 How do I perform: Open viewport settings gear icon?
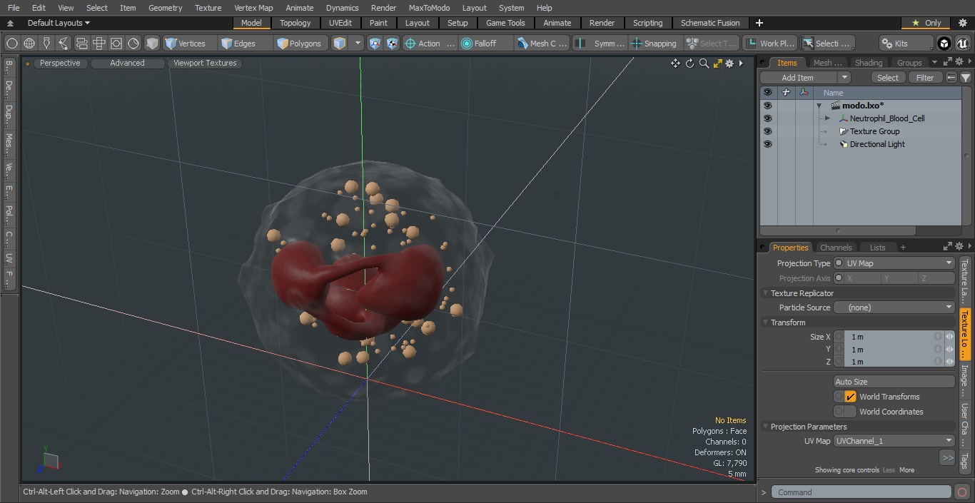coord(729,63)
